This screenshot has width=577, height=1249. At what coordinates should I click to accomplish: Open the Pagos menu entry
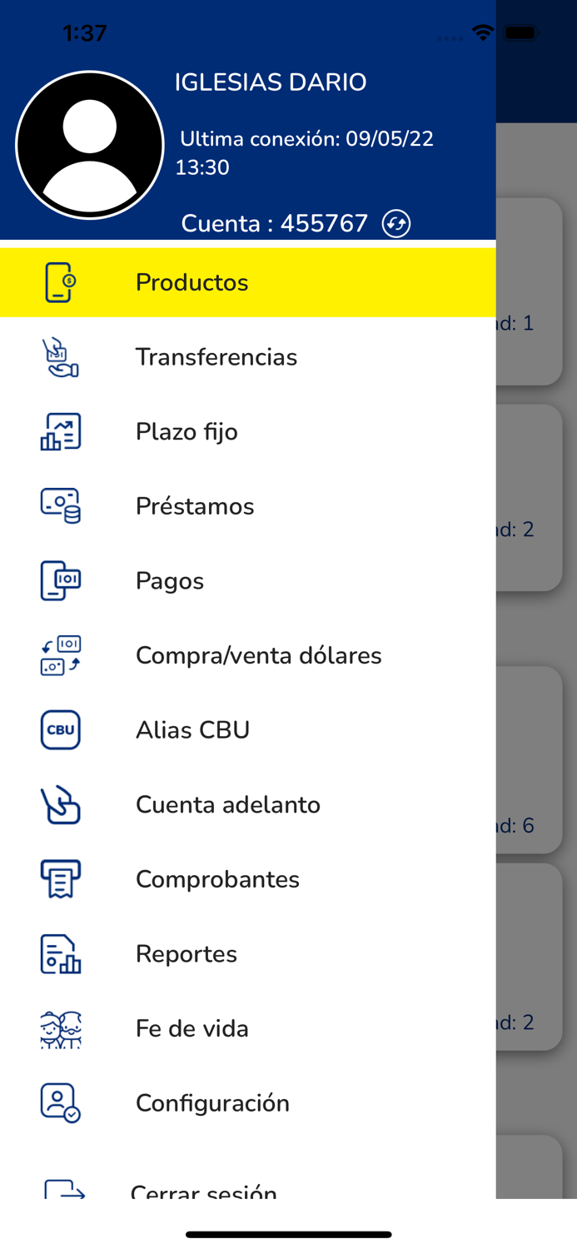tap(169, 580)
